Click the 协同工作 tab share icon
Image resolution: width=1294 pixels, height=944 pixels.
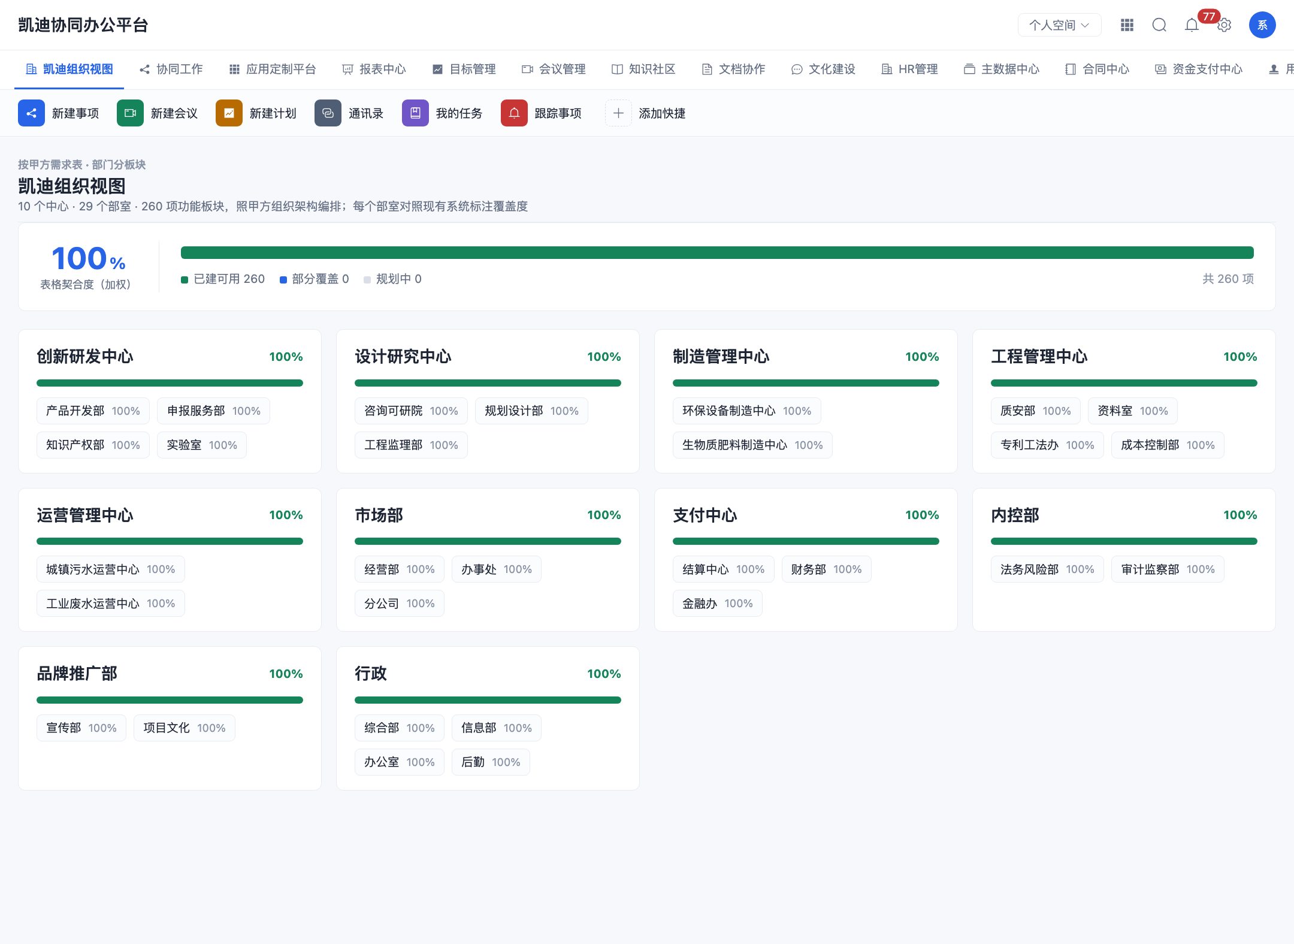click(x=144, y=70)
